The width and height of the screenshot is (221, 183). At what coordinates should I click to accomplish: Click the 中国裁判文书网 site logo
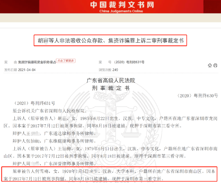(122, 5)
